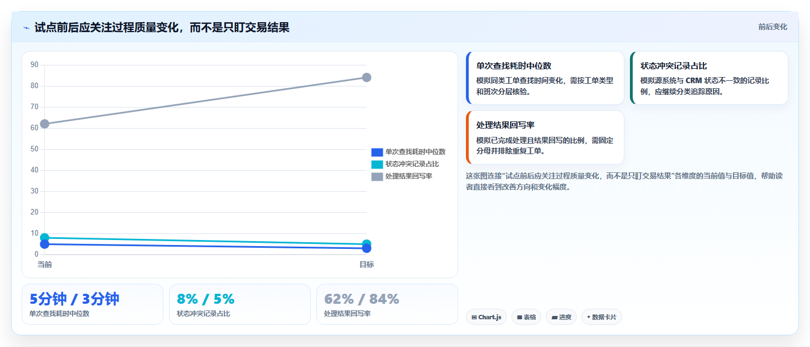Select blue 单次查找耗时 point at 当前
The height and width of the screenshot is (347, 810).
tap(45, 244)
